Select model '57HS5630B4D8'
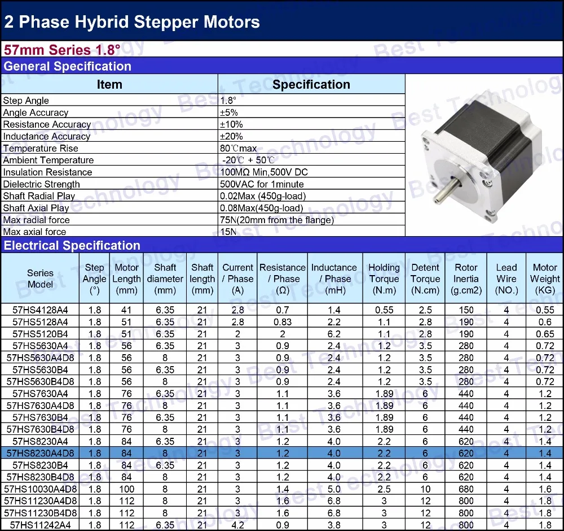564x531 pixels. pyautogui.click(x=40, y=381)
